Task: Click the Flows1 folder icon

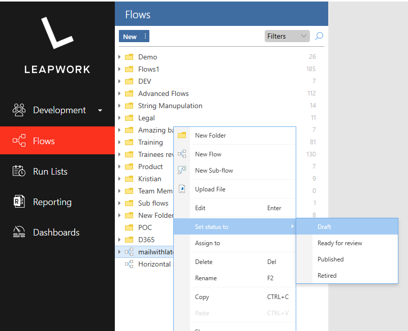Action: pos(129,69)
